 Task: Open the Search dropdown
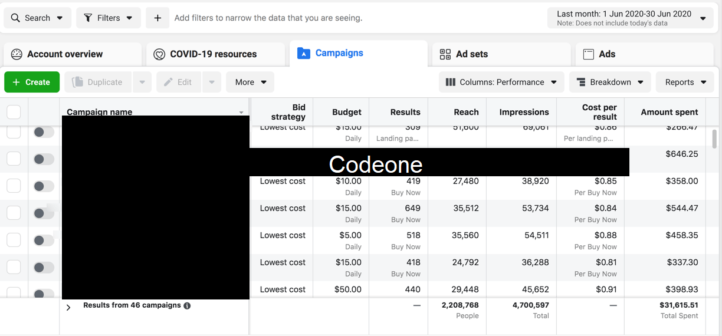[x=37, y=18]
